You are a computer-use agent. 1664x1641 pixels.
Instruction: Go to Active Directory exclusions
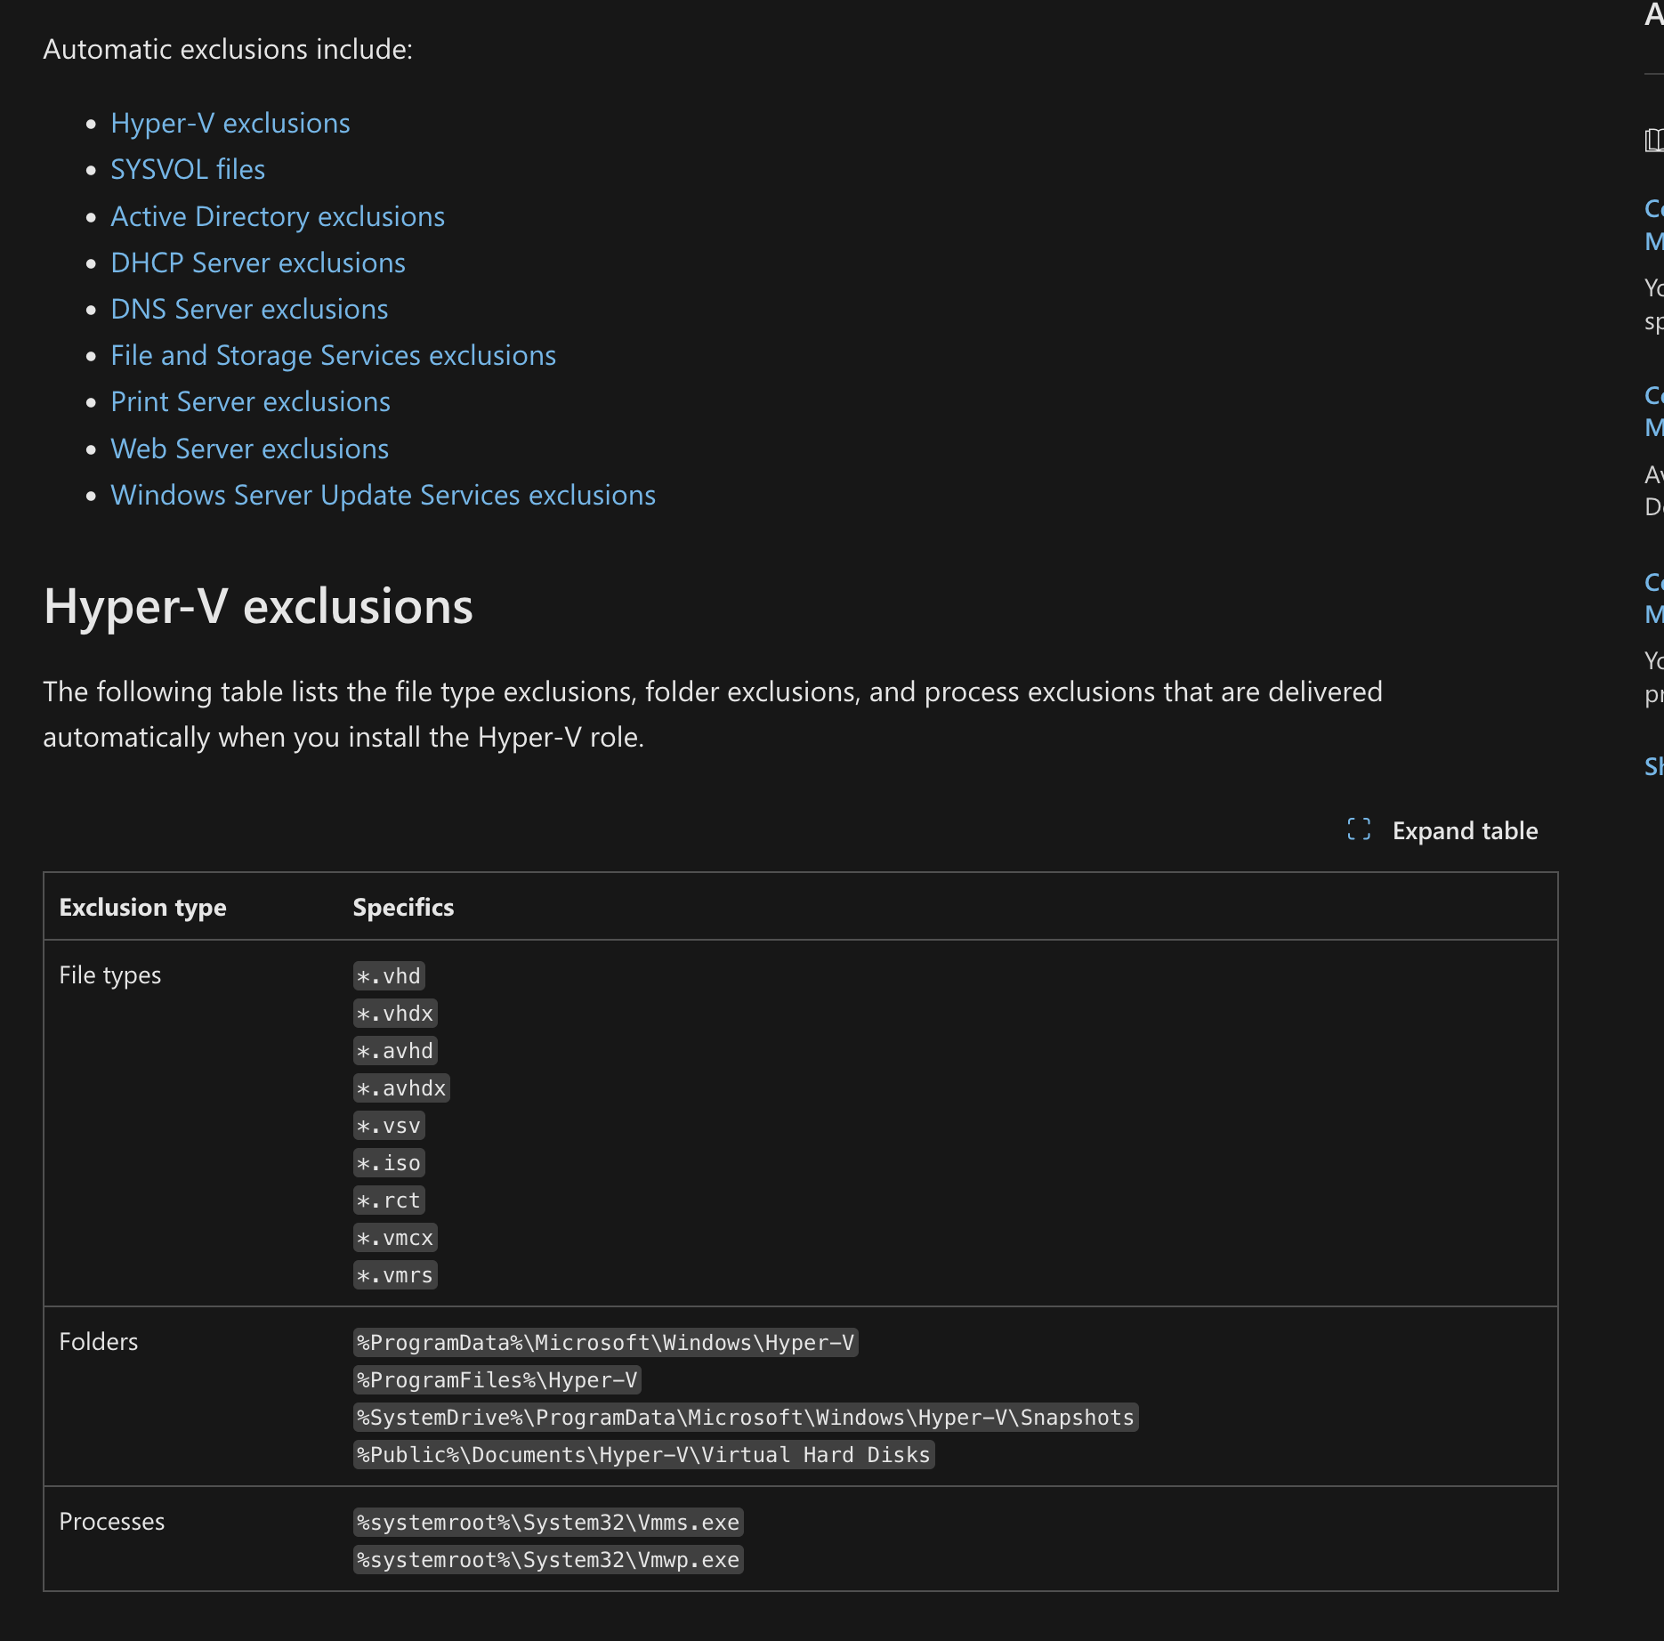(278, 216)
